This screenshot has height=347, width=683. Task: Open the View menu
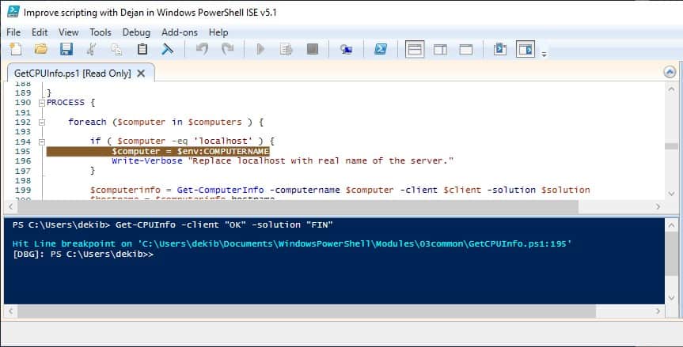(68, 32)
